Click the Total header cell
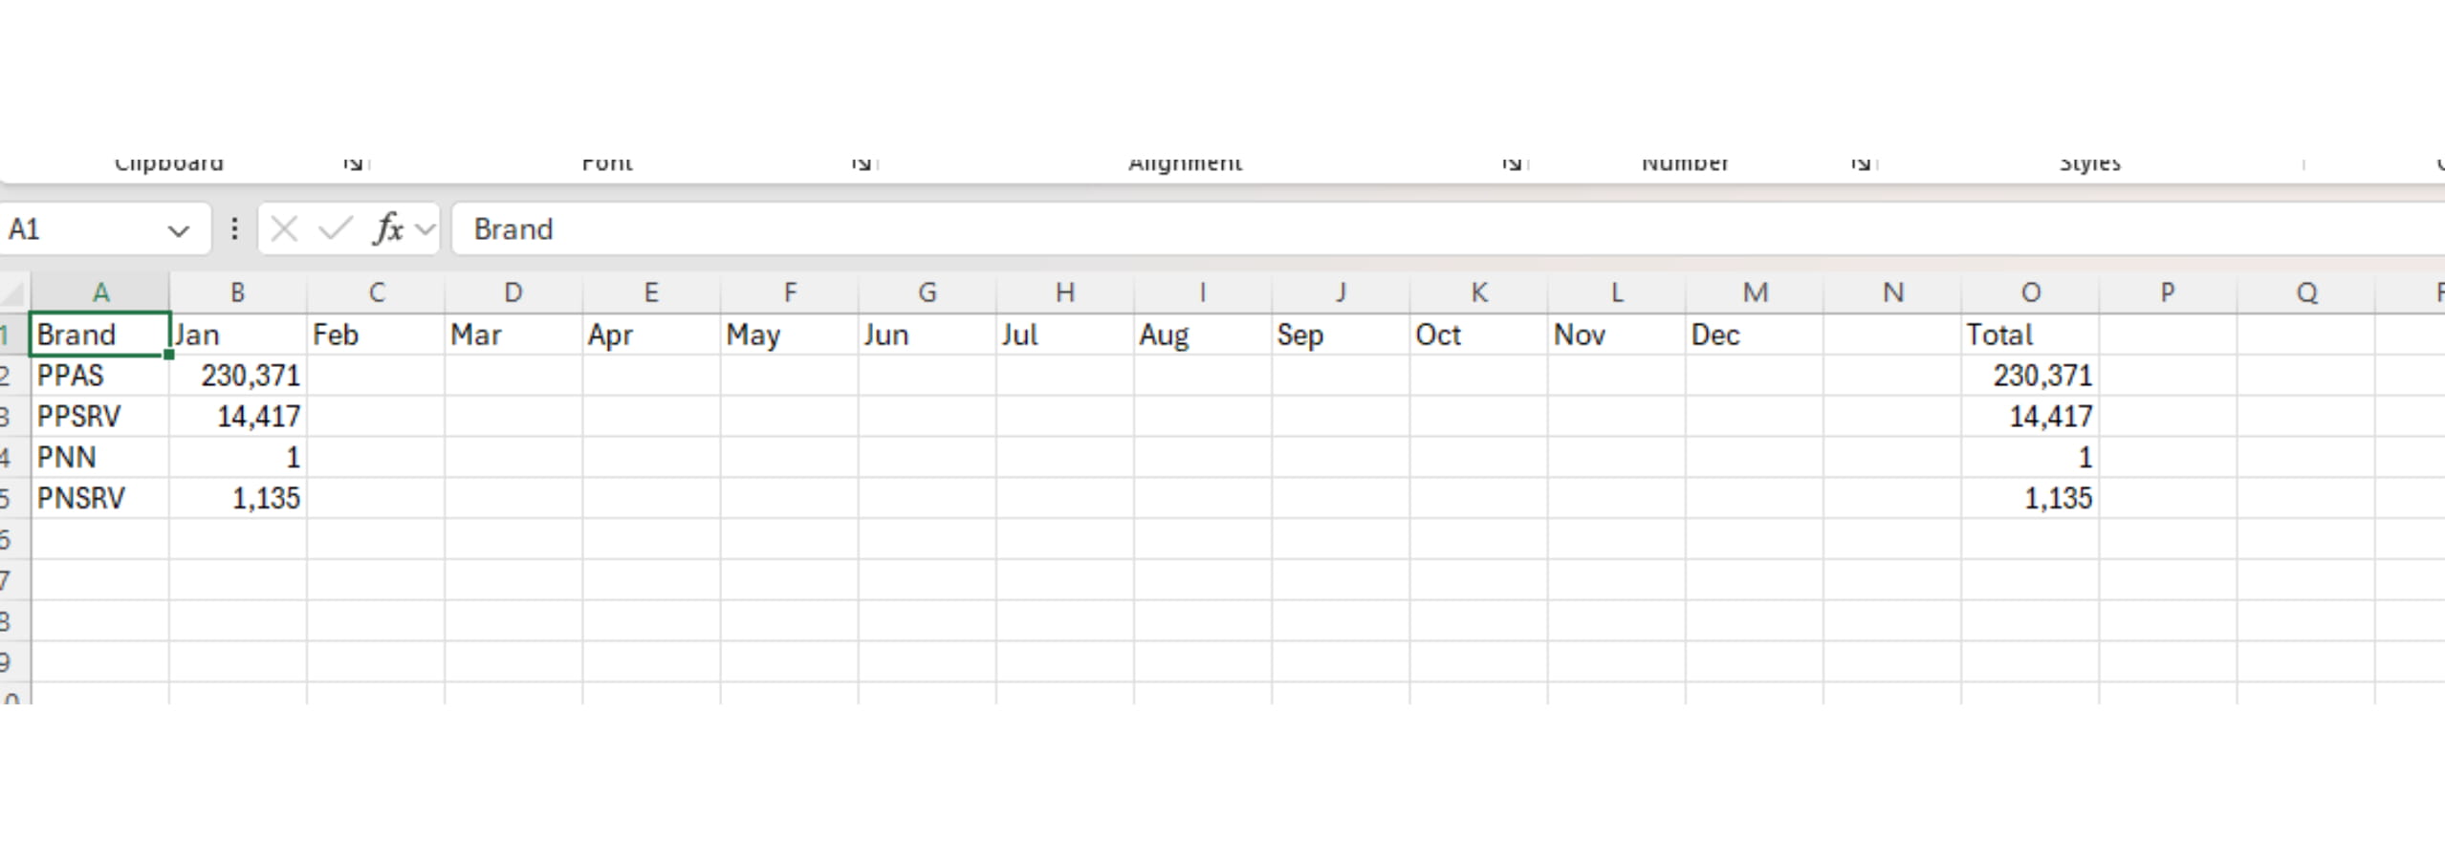This screenshot has width=2445, height=864. tap(2030, 335)
